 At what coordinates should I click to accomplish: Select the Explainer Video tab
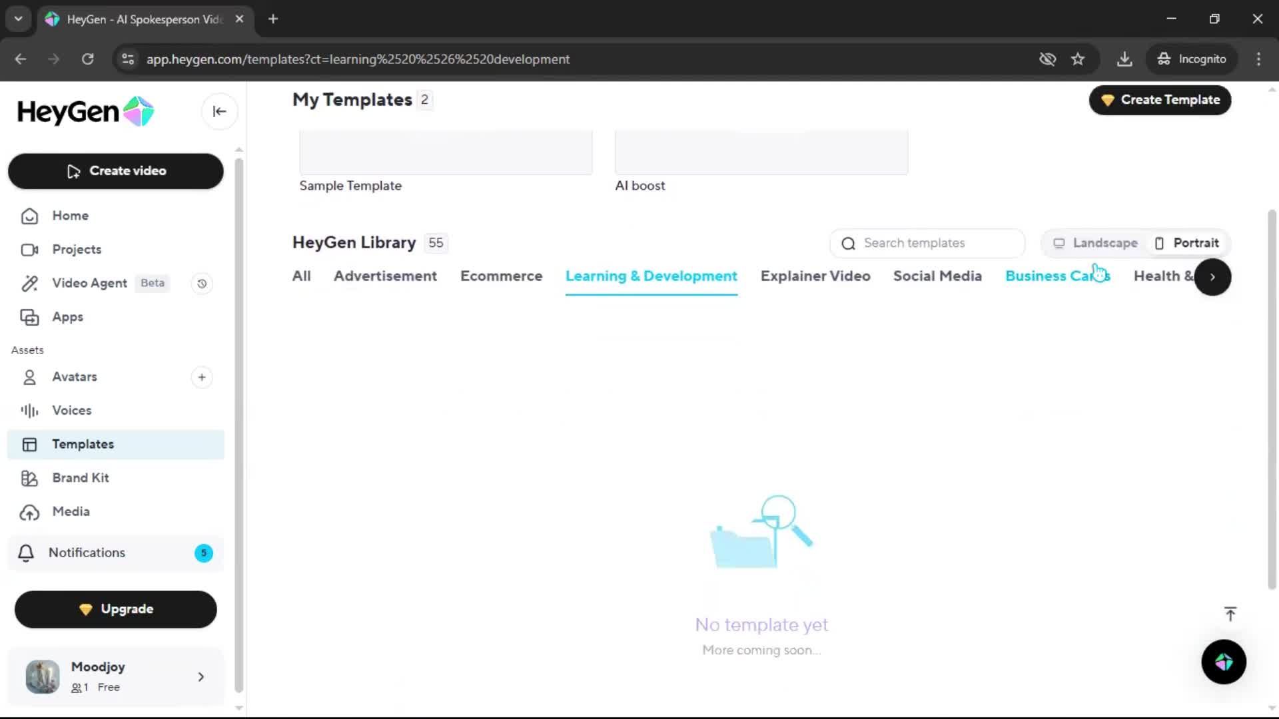click(815, 276)
